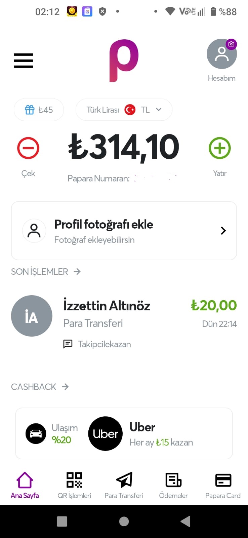This screenshot has width=248, height=538.
Task: Expand the Türk Lirası currency dropdown
Action: pyautogui.click(x=124, y=110)
